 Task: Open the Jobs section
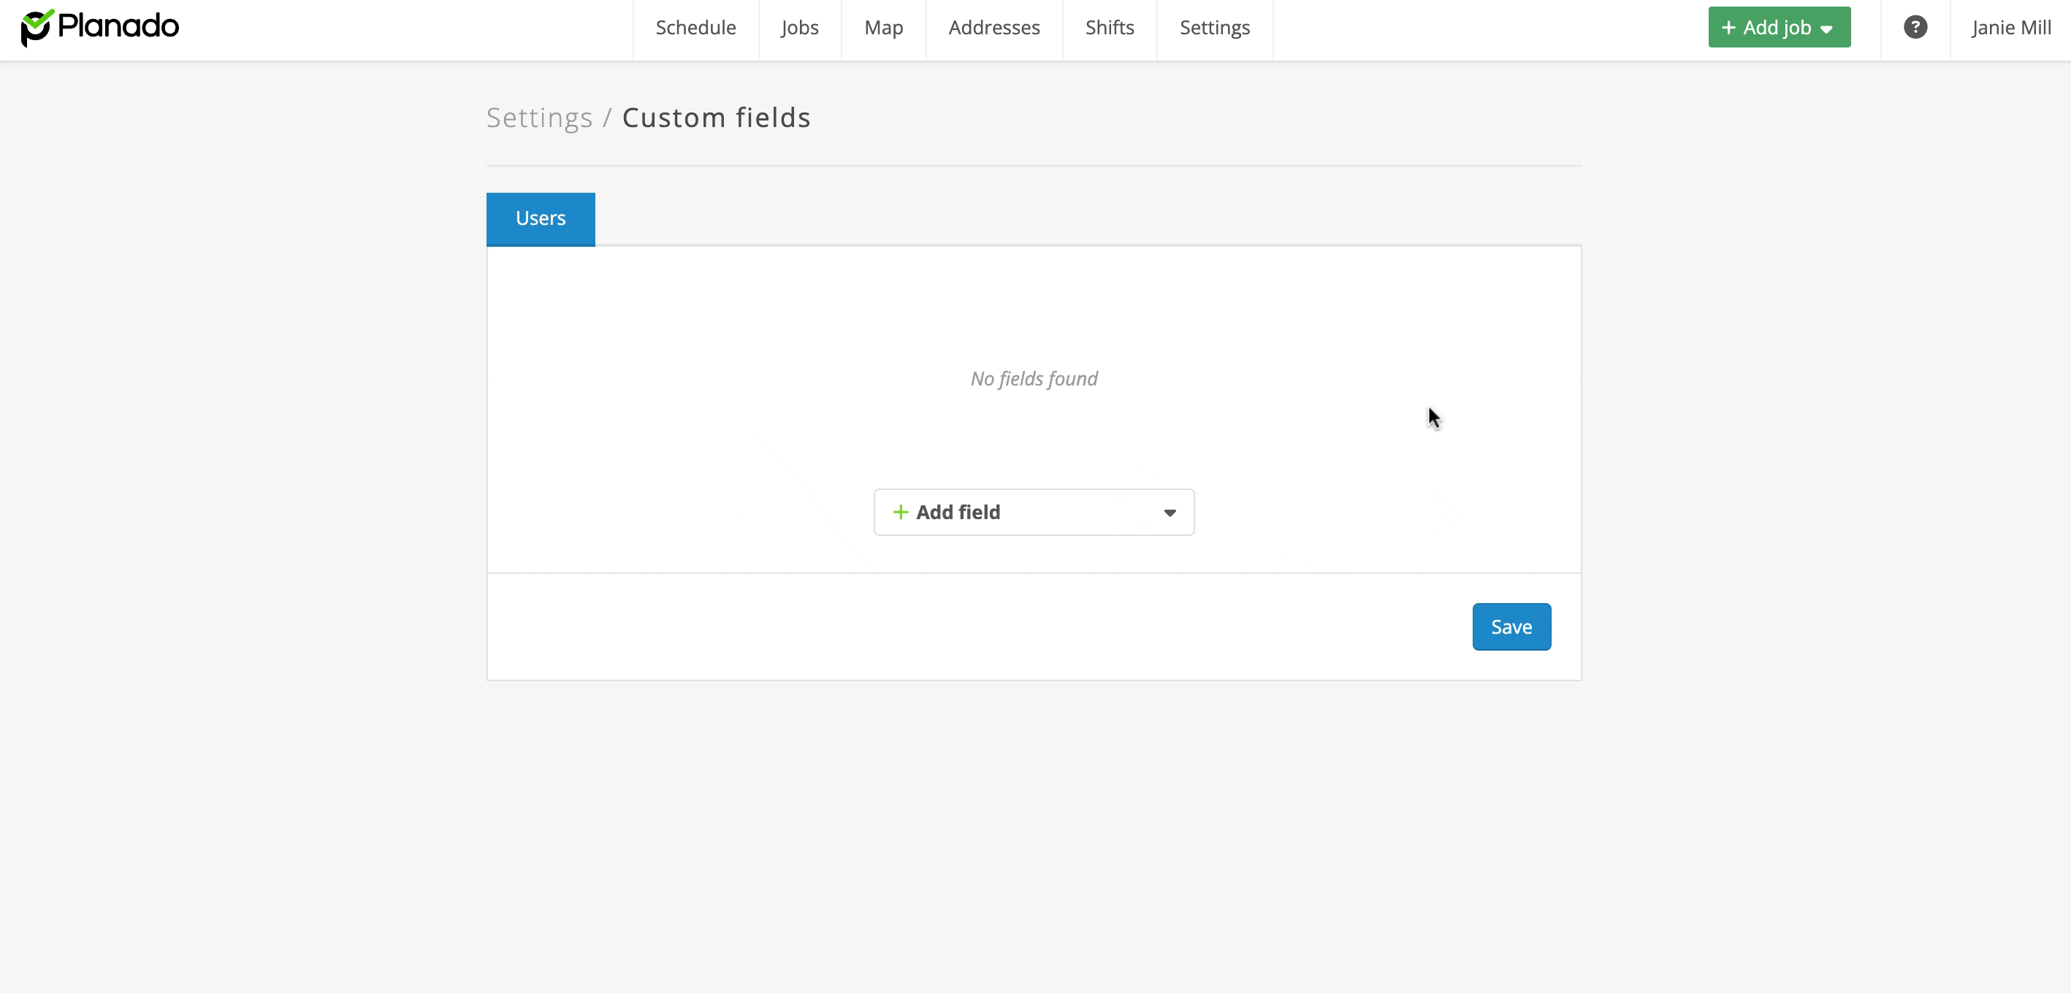(x=799, y=28)
